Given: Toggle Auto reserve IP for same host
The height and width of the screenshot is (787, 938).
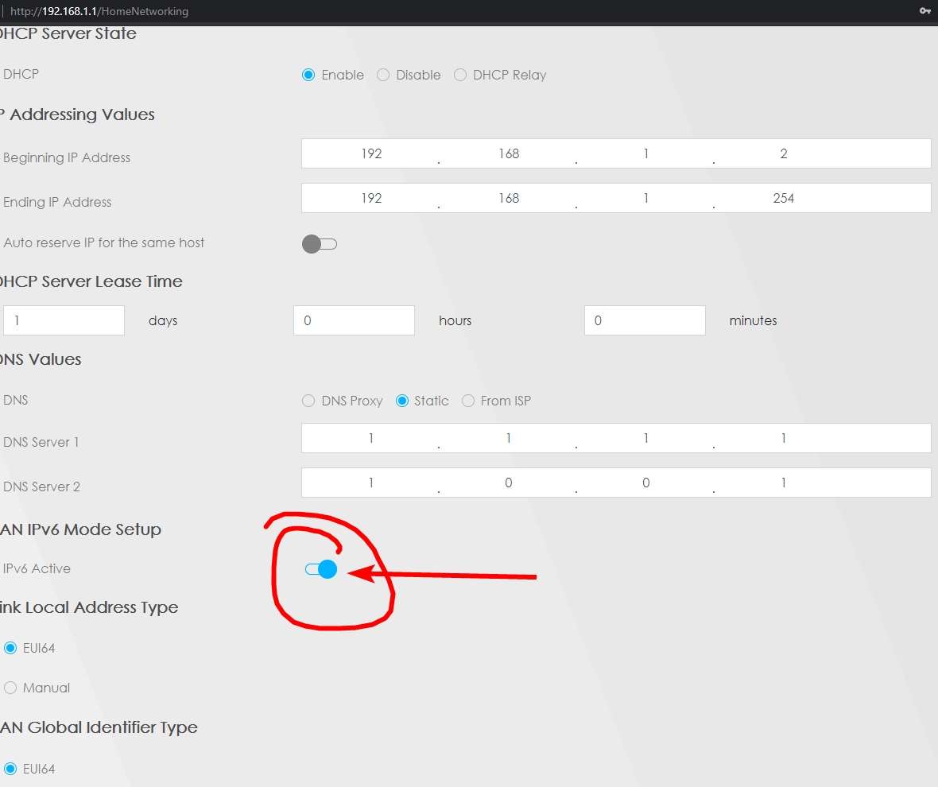Looking at the screenshot, I should point(320,244).
